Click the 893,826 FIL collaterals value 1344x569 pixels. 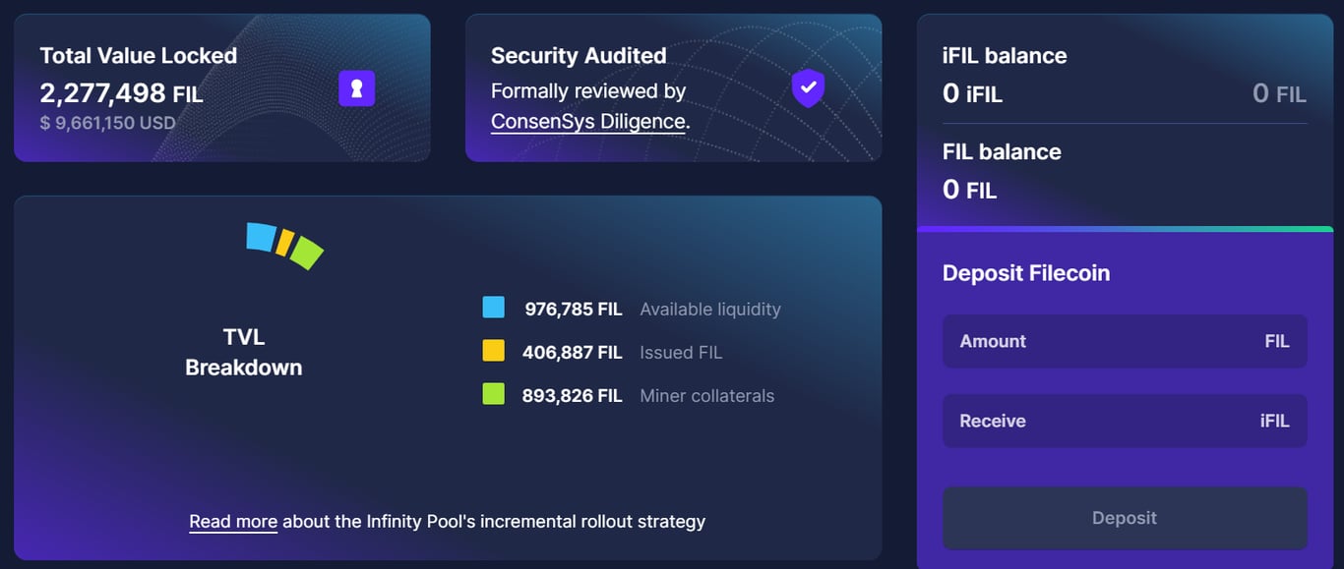[571, 395]
